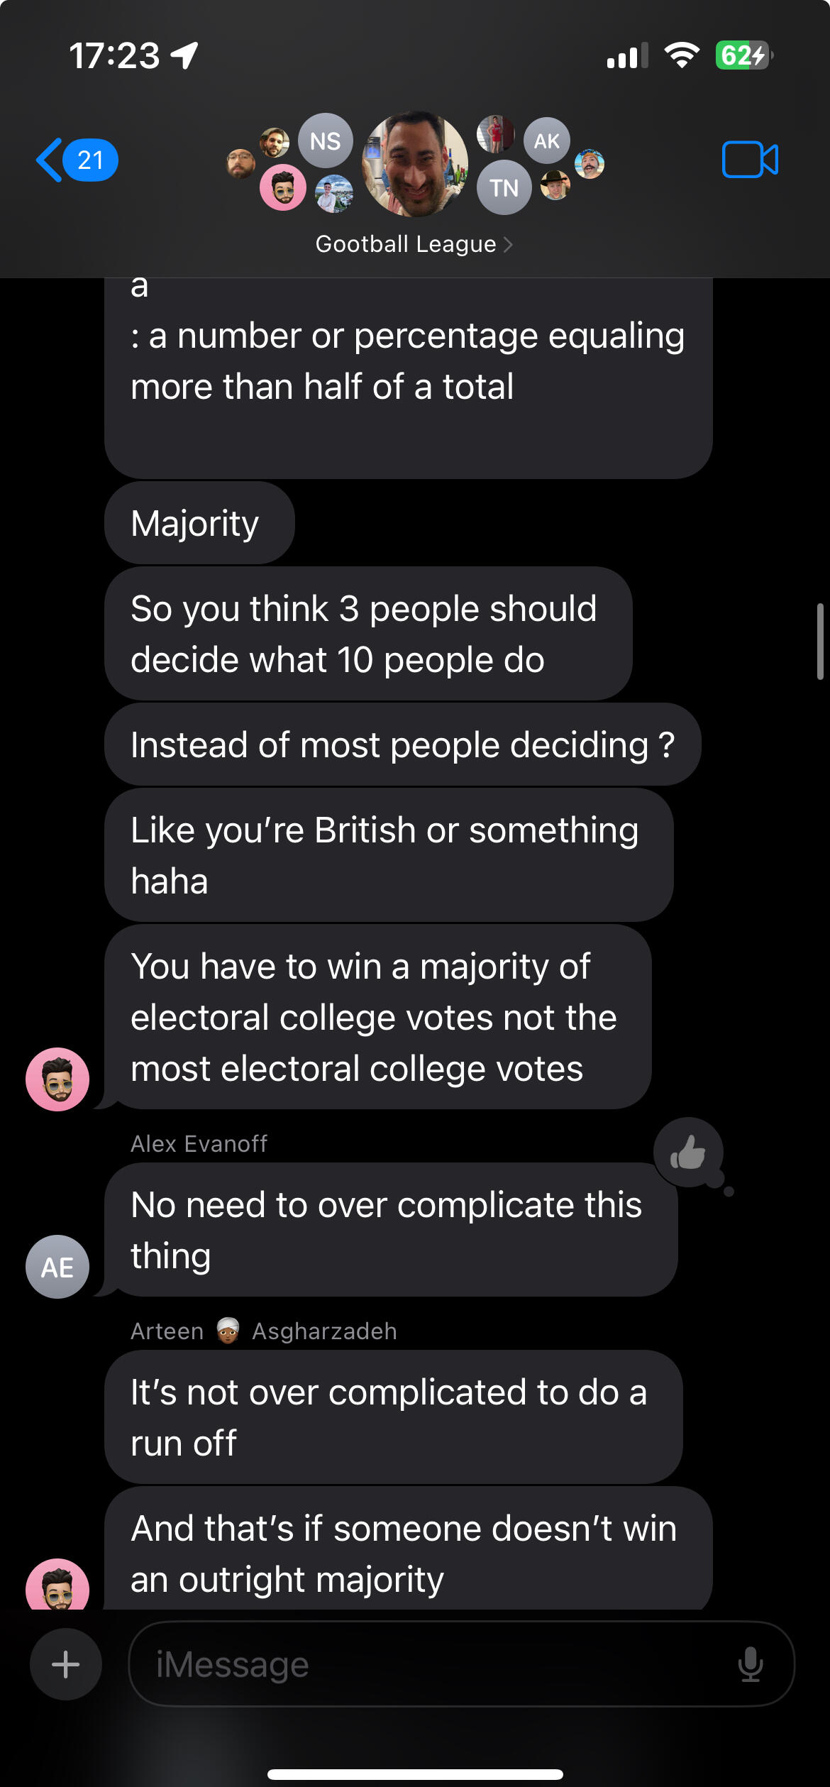Start a FaceTime video call
The image size is (830, 1787).
tap(749, 160)
